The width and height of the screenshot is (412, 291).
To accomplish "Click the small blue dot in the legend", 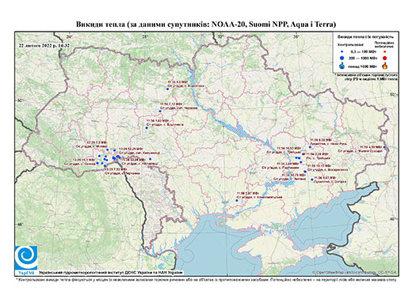I will (x=342, y=51).
